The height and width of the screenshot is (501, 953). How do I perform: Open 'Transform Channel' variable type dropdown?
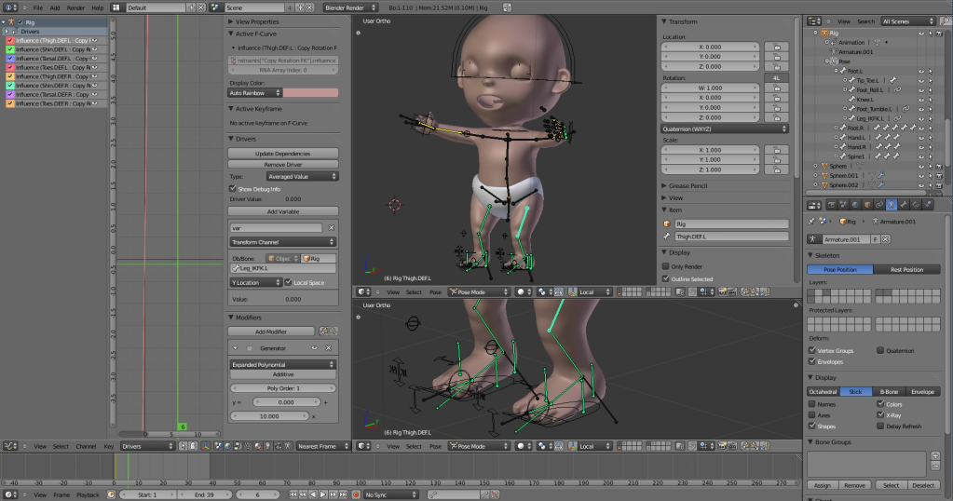[x=283, y=242]
